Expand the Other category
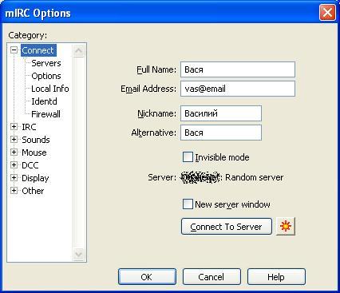This screenshot has height=293, width=340. [14, 191]
